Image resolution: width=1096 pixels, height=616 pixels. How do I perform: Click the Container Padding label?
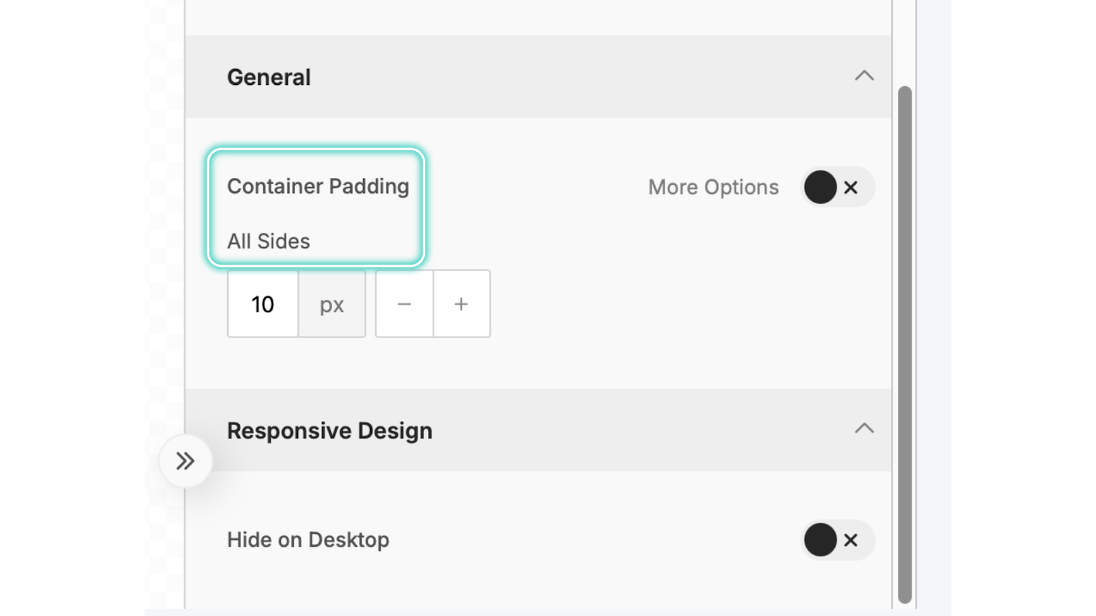(x=318, y=186)
